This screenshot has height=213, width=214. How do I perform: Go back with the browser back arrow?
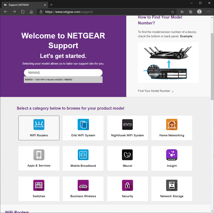(x=6, y=12)
